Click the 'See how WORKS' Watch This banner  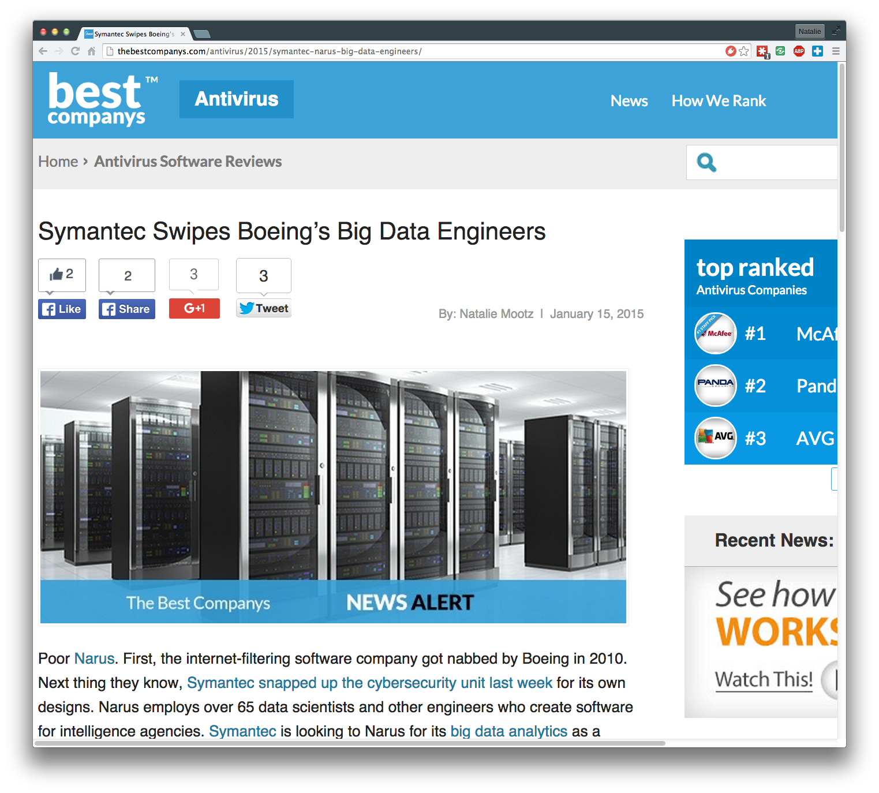[761, 642]
